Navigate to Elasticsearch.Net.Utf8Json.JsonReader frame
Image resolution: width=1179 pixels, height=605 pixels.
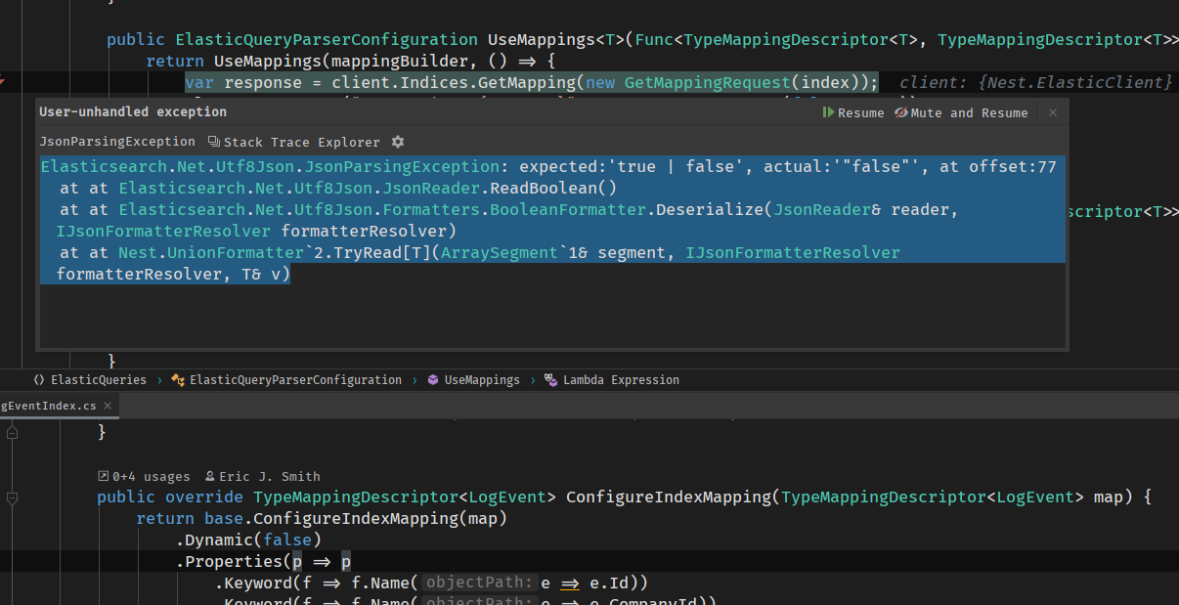[x=300, y=189]
